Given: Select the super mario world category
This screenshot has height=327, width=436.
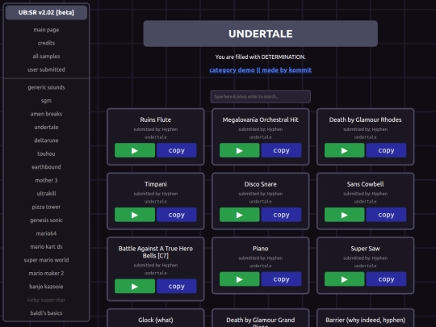Looking at the screenshot, I should 46,260.
